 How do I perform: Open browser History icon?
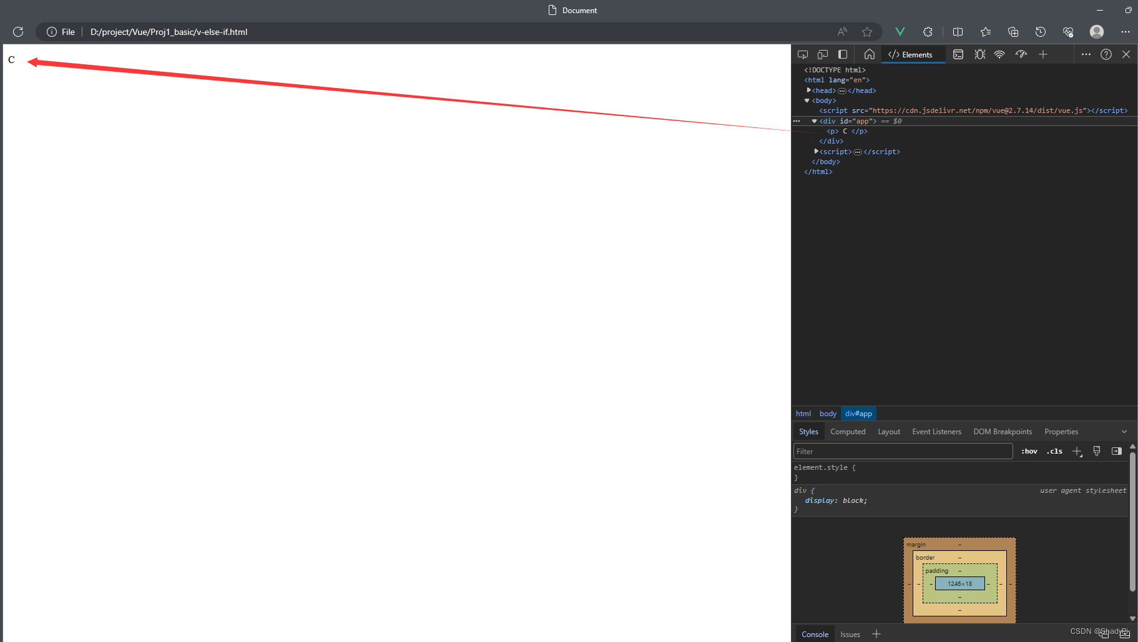point(1041,32)
